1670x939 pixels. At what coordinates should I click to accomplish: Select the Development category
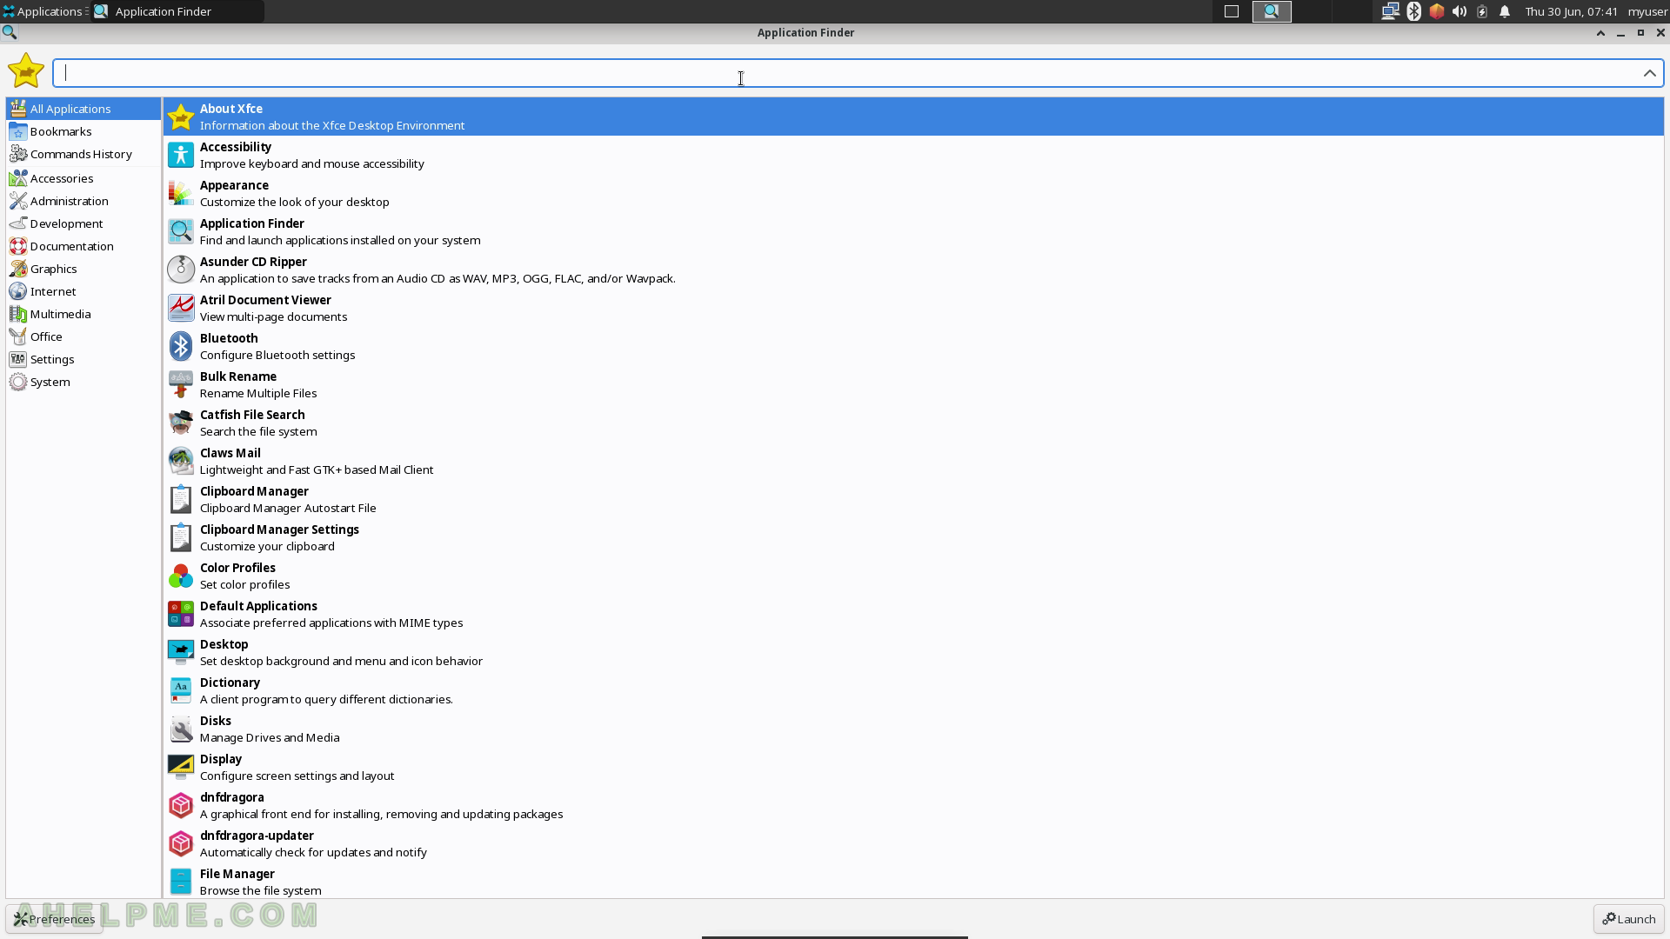pyautogui.click(x=83, y=223)
